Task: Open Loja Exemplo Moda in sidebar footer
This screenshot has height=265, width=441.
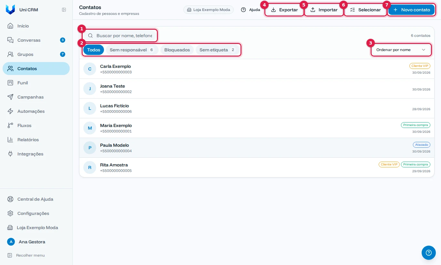Action: pos(36,228)
